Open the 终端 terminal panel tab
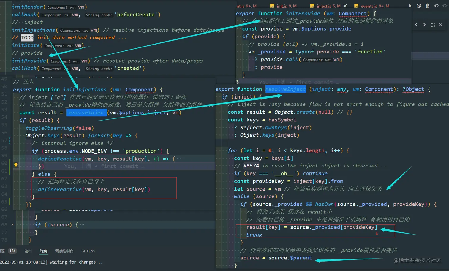This screenshot has width=449, height=271. pyautogui.click(x=43, y=251)
